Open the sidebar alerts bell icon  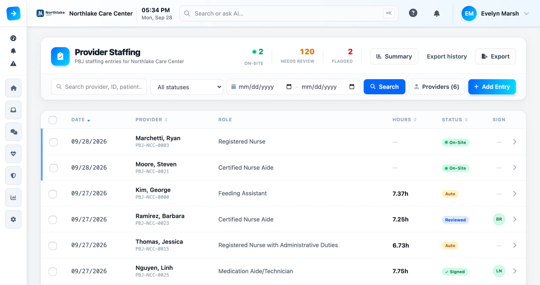click(13, 51)
